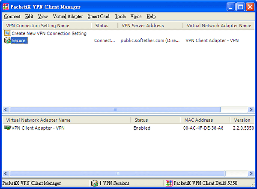Click 1 VPN Sessions status bar text

(x=114, y=183)
